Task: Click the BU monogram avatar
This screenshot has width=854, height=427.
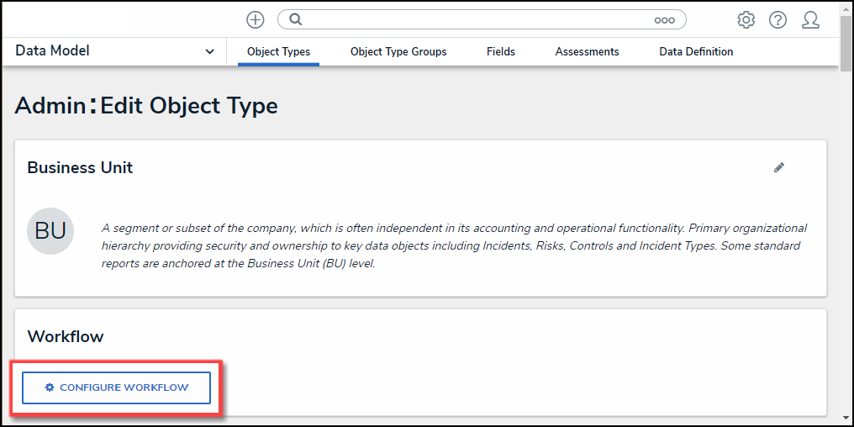Action: (50, 231)
